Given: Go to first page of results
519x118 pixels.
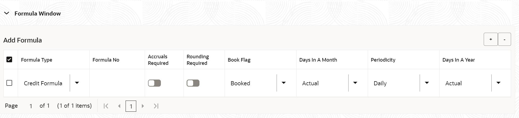Looking at the screenshot, I should click(106, 106).
